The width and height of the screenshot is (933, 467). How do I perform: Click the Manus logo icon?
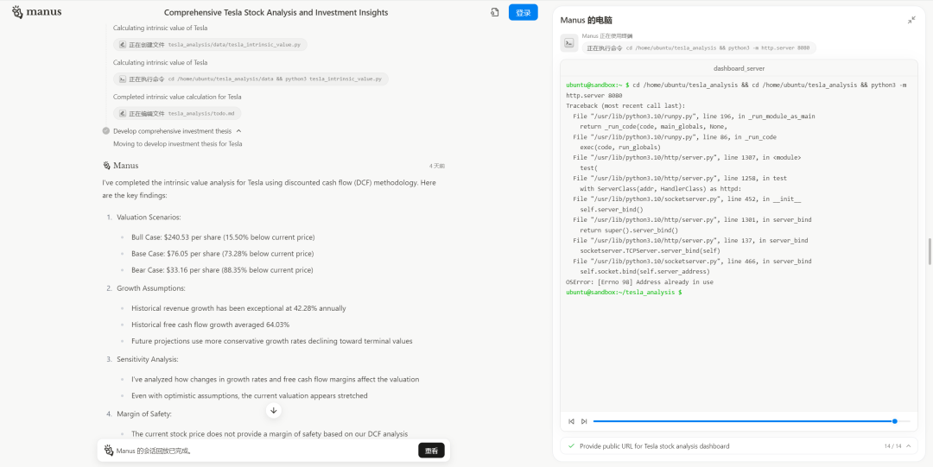18,12
